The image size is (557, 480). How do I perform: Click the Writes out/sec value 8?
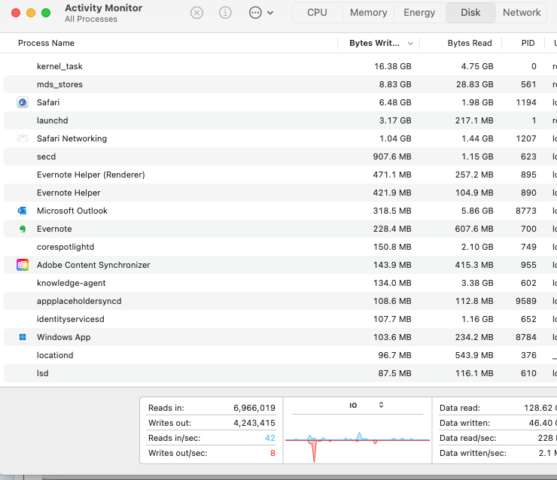coord(272,453)
